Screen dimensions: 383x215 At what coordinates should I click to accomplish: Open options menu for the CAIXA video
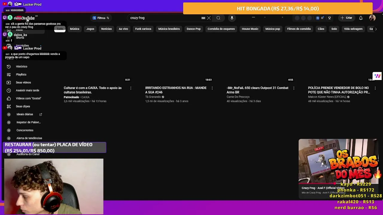131,88
